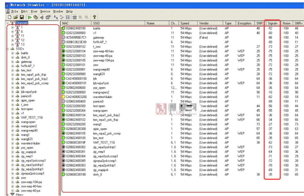The height and width of the screenshot is (196, 304).
Task: Expand channel 11 in the tree
Action: click(x=13, y=36)
